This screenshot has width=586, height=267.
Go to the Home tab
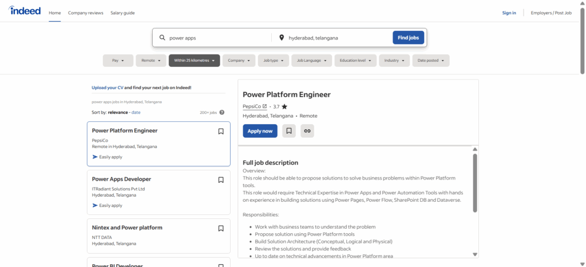[x=54, y=13]
